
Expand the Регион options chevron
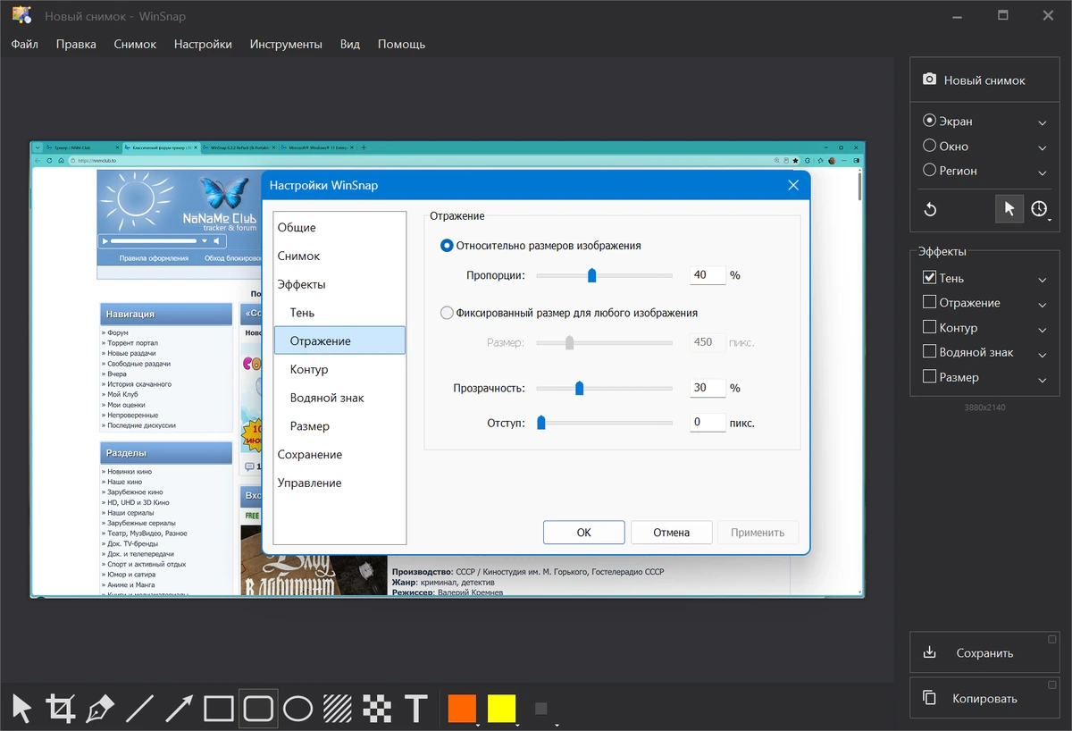1043,172
